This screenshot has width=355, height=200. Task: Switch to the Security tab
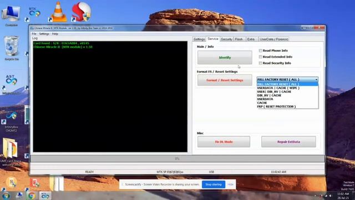tap(226, 39)
